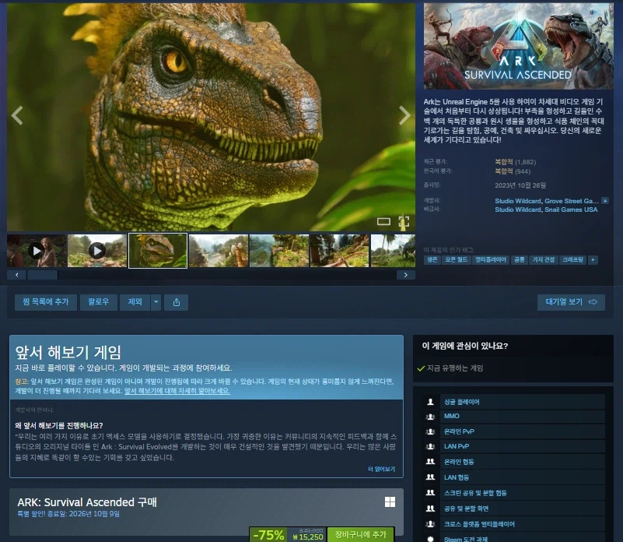Click the LAN PvP feature icon

tap(430, 446)
